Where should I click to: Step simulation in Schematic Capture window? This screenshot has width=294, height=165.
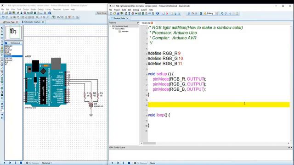[x=10, y=163]
